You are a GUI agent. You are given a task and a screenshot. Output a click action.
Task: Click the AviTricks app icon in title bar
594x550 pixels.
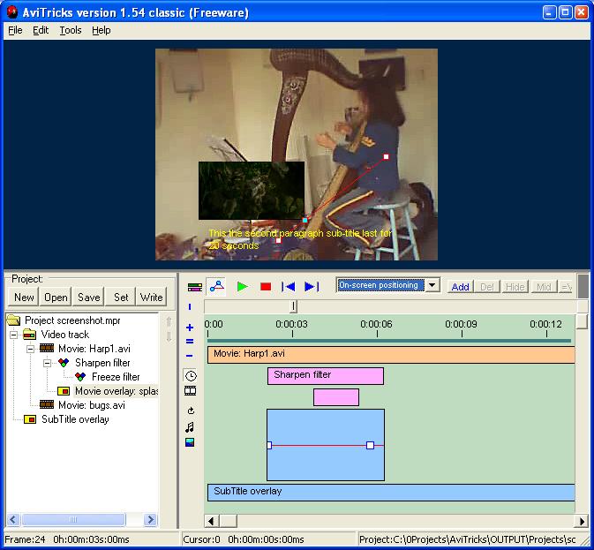tap(12, 12)
